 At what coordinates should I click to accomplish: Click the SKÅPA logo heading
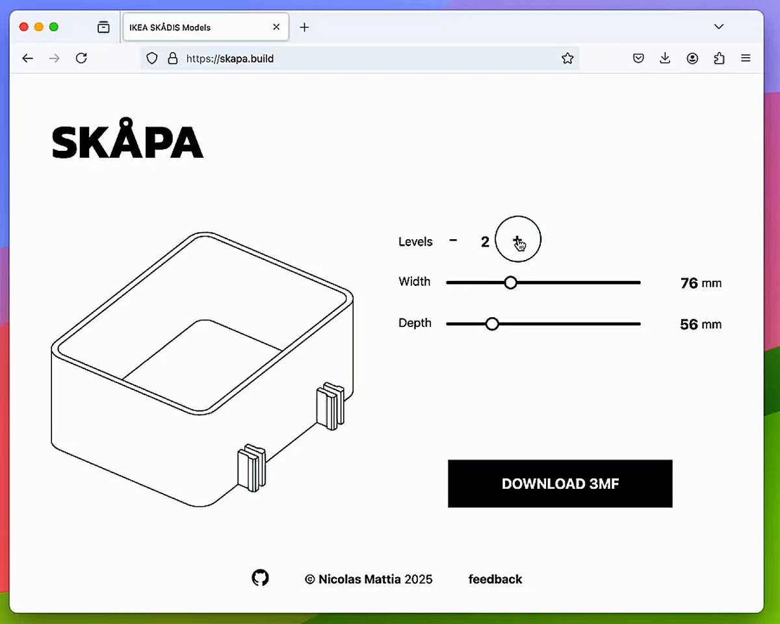click(127, 139)
